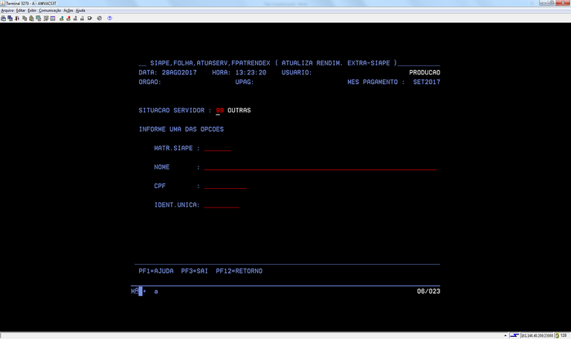Click the print screen toolbar icon
The width and height of the screenshot is (571, 339).
[3, 18]
